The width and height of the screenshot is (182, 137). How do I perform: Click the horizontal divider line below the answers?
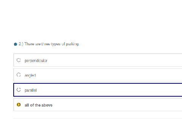click(97, 118)
